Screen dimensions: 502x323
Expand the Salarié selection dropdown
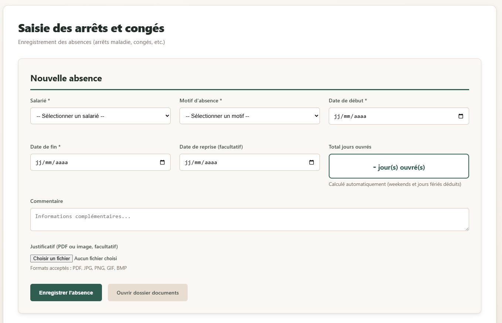[x=100, y=116]
